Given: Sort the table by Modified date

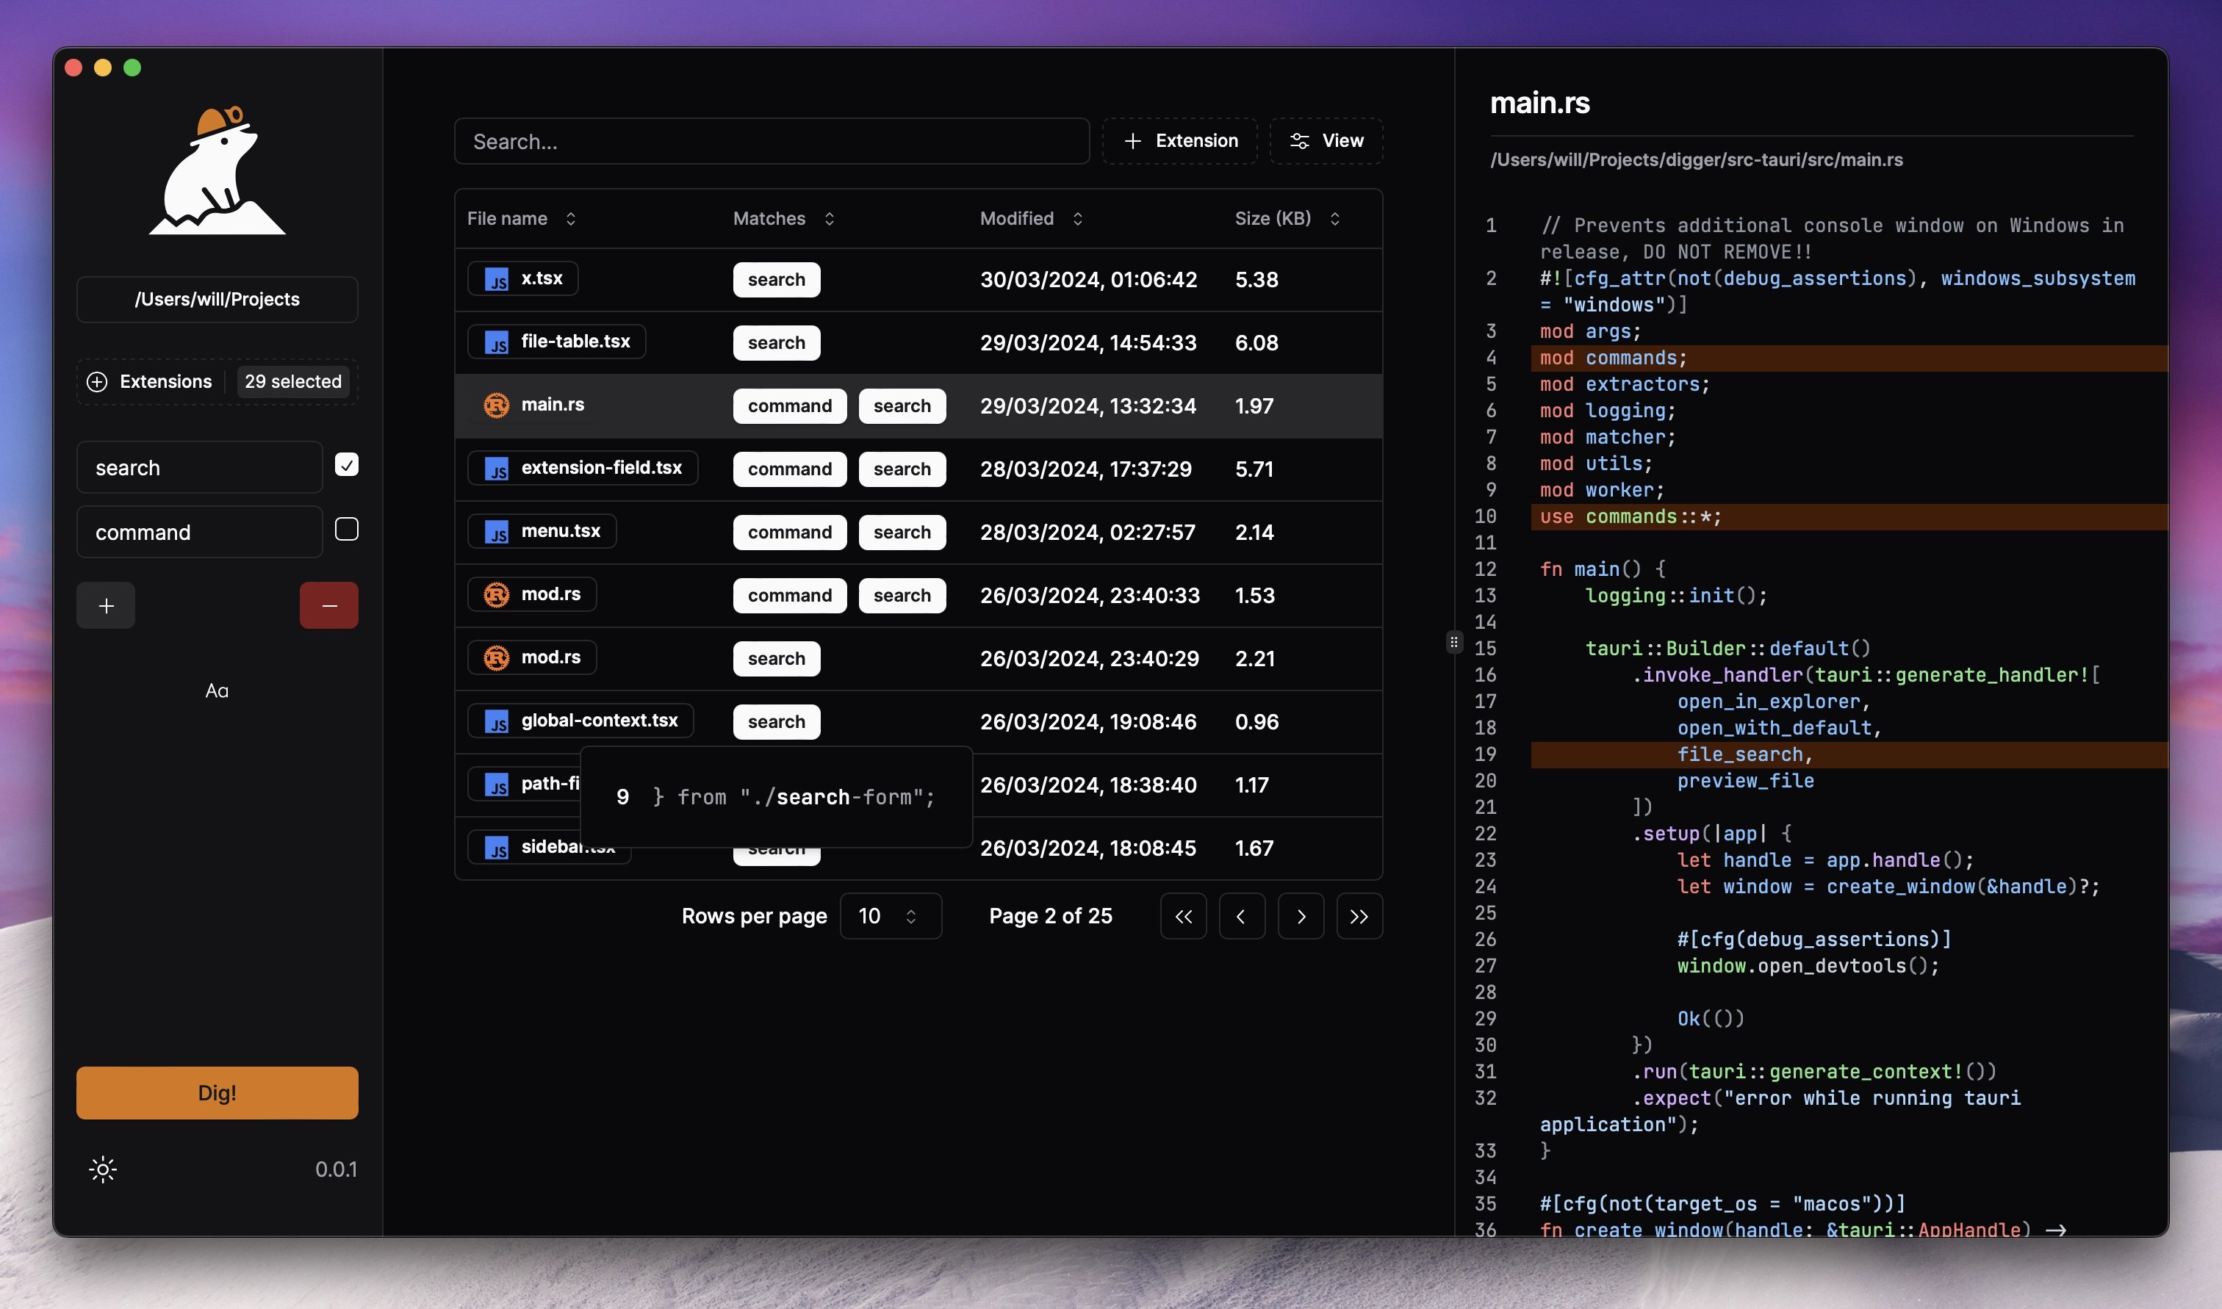Looking at the screenshot, I should tap(1031, 219).
